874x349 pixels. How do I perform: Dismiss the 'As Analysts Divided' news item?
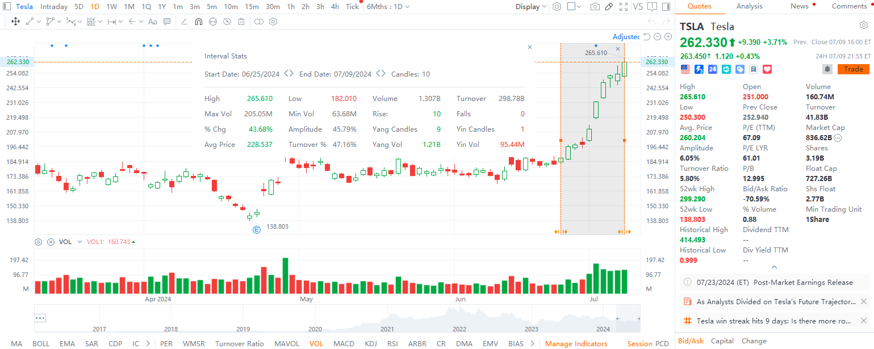point(864,301)
